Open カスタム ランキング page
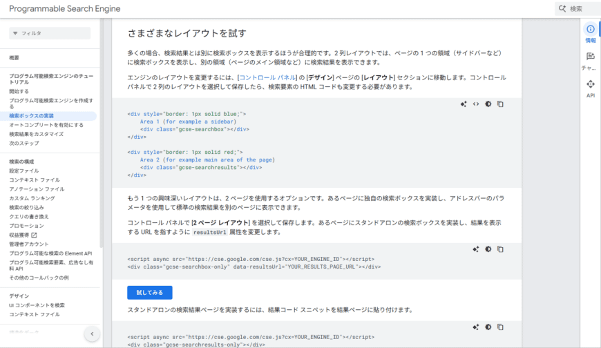This screenshot has height=348, width=601. click(32, 199)
